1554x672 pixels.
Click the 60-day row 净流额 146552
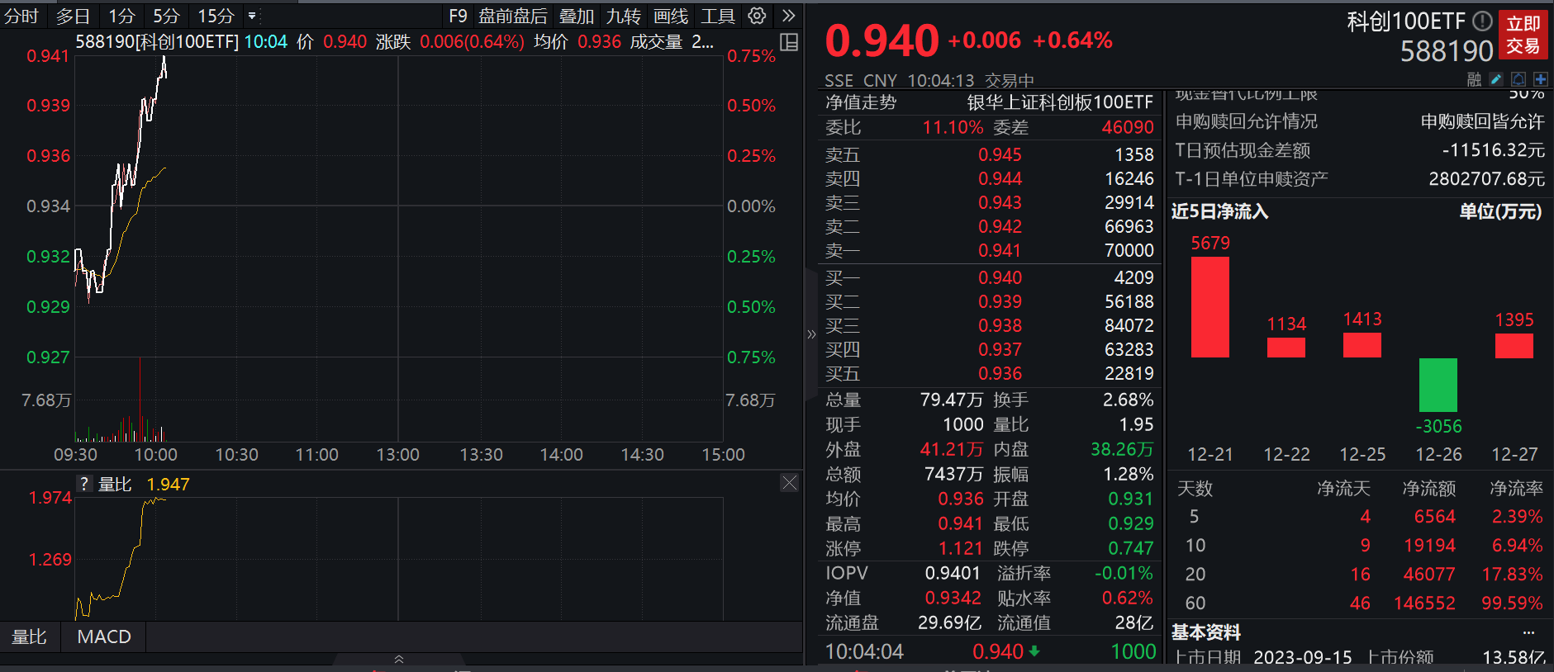tap(1424, 603)
